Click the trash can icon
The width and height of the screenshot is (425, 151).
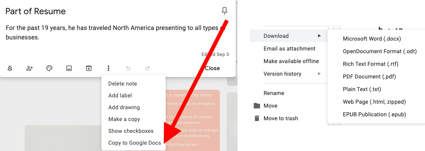(256, 118)
